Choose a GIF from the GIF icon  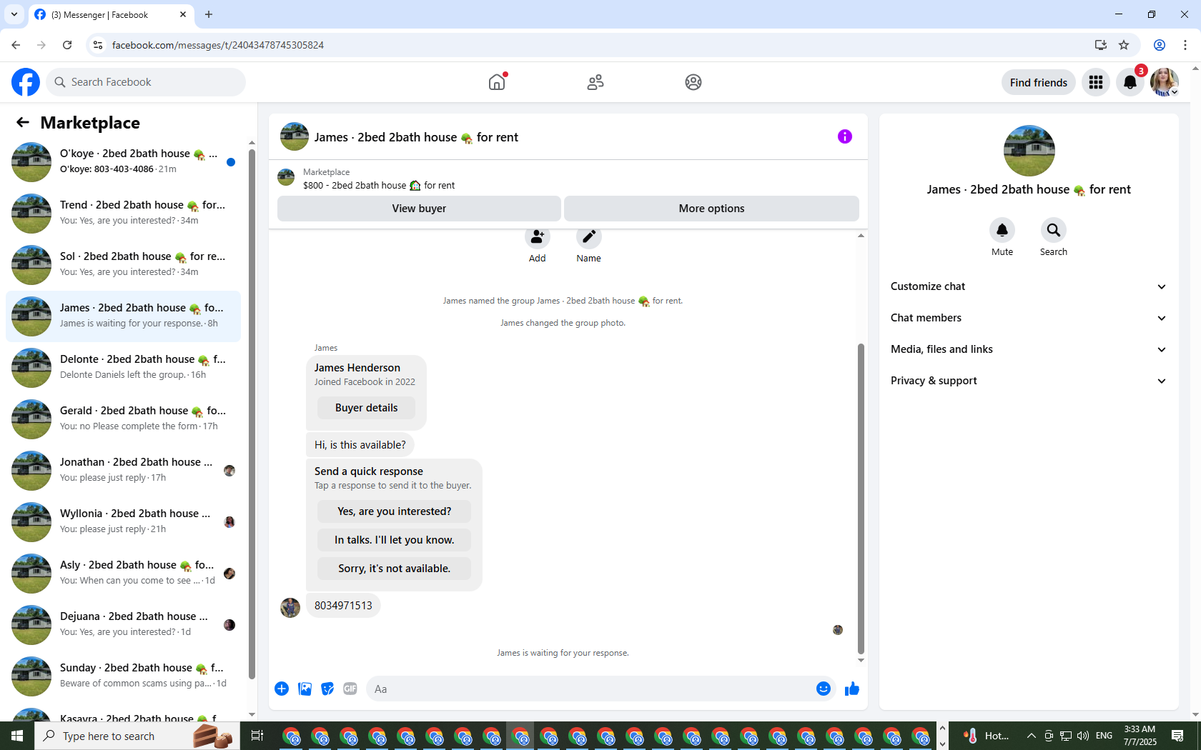(x=350, y=689)
